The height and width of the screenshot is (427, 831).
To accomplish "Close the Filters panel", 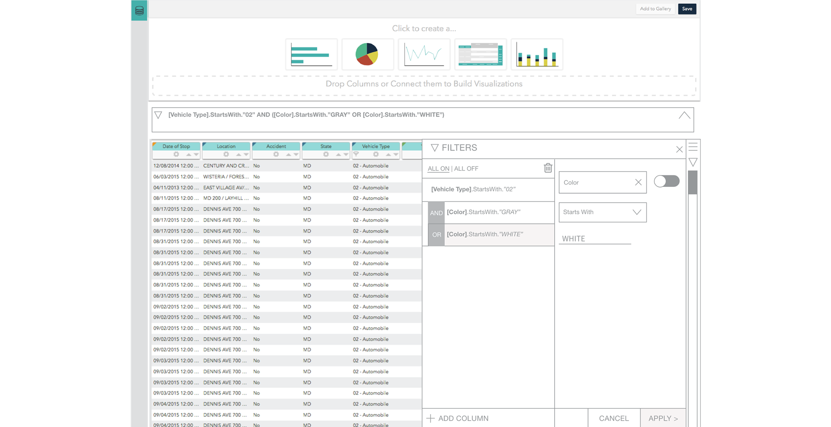I will coord(679,150).
